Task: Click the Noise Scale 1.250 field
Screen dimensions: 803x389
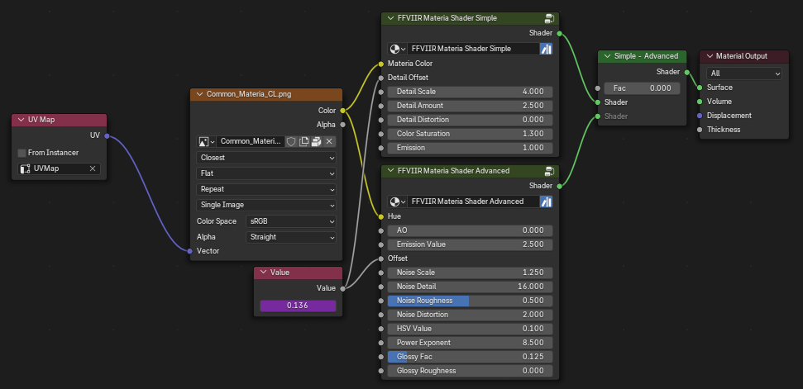Action: 470,273
